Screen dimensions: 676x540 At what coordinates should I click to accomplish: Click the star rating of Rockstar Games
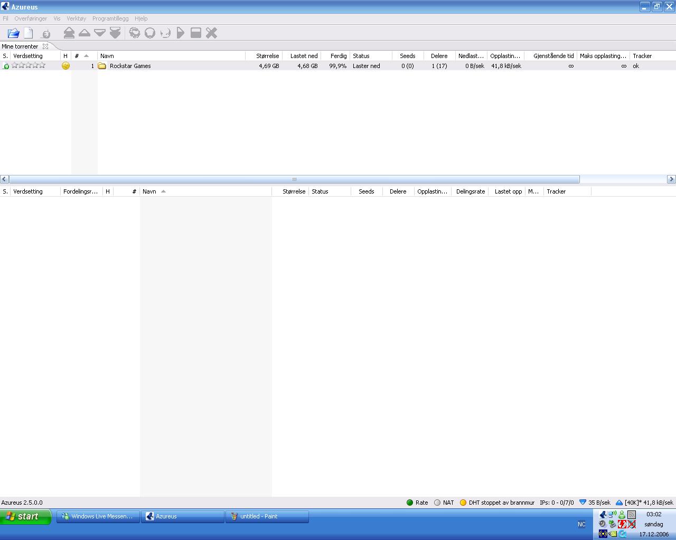tap(29, 65)
